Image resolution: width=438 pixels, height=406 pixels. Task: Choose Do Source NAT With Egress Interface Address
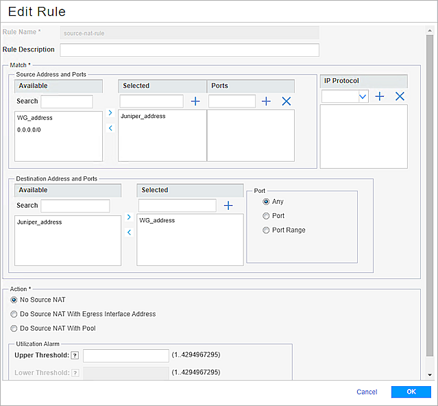tap(14, 314)
